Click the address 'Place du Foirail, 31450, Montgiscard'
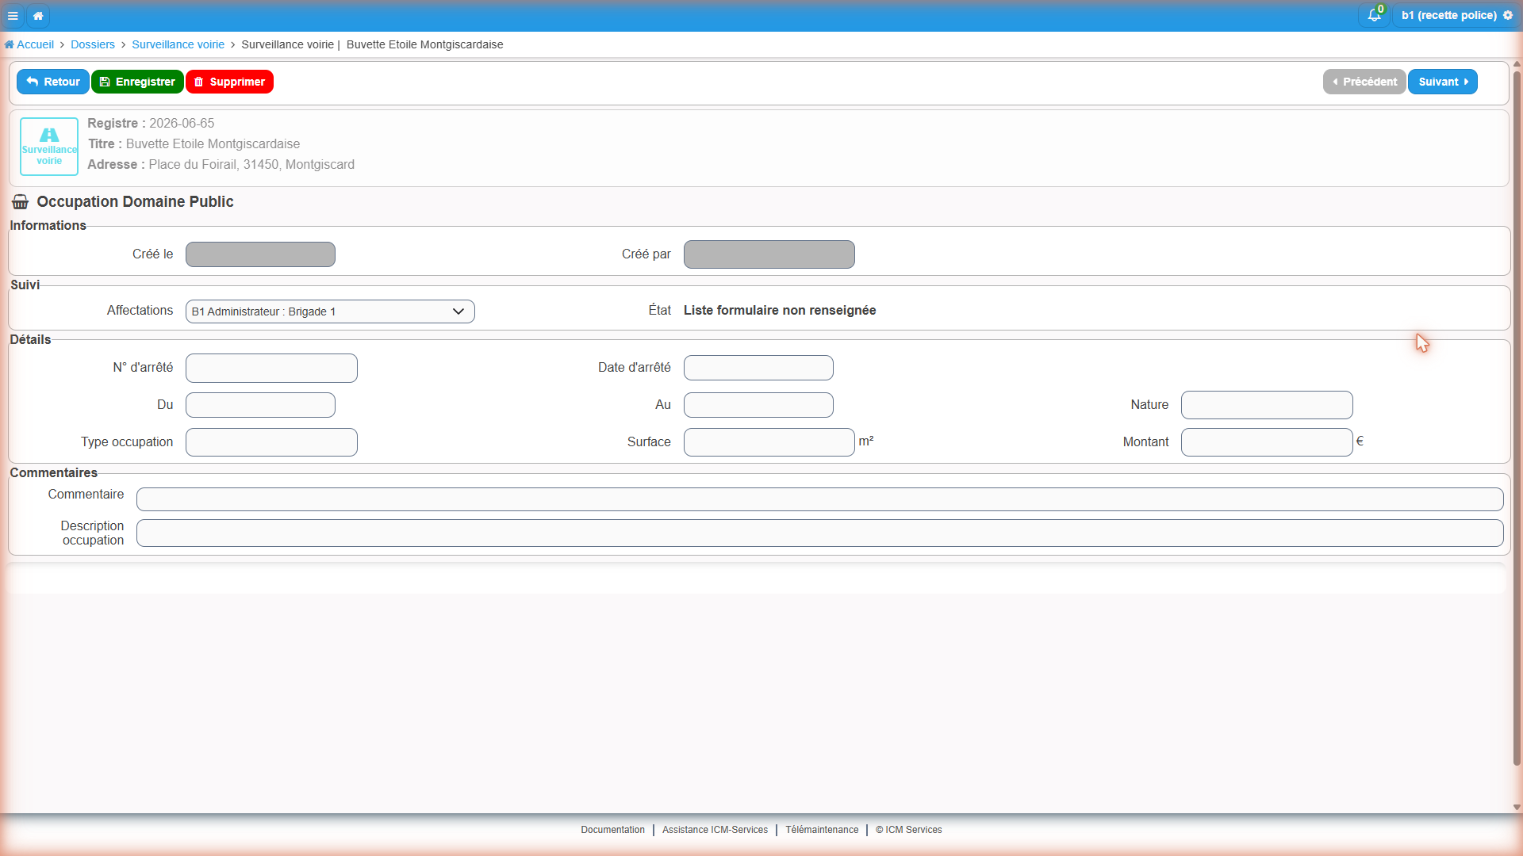Screen dimensions: 1523x856 point(251,165)
